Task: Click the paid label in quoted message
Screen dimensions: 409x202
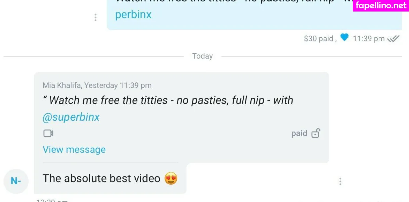Action: pyautogui.click(x=299, y=133)
